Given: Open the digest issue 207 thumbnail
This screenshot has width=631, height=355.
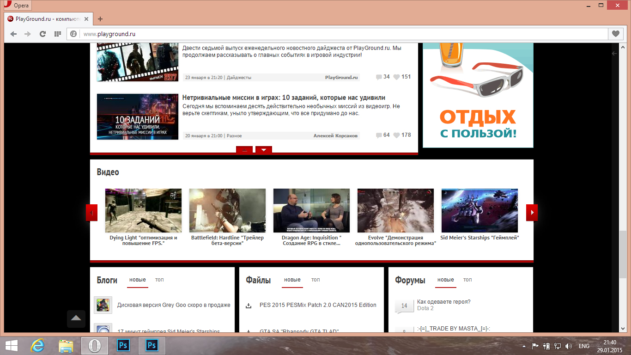Looking at the screenshot, I should (x=138, y=62).
